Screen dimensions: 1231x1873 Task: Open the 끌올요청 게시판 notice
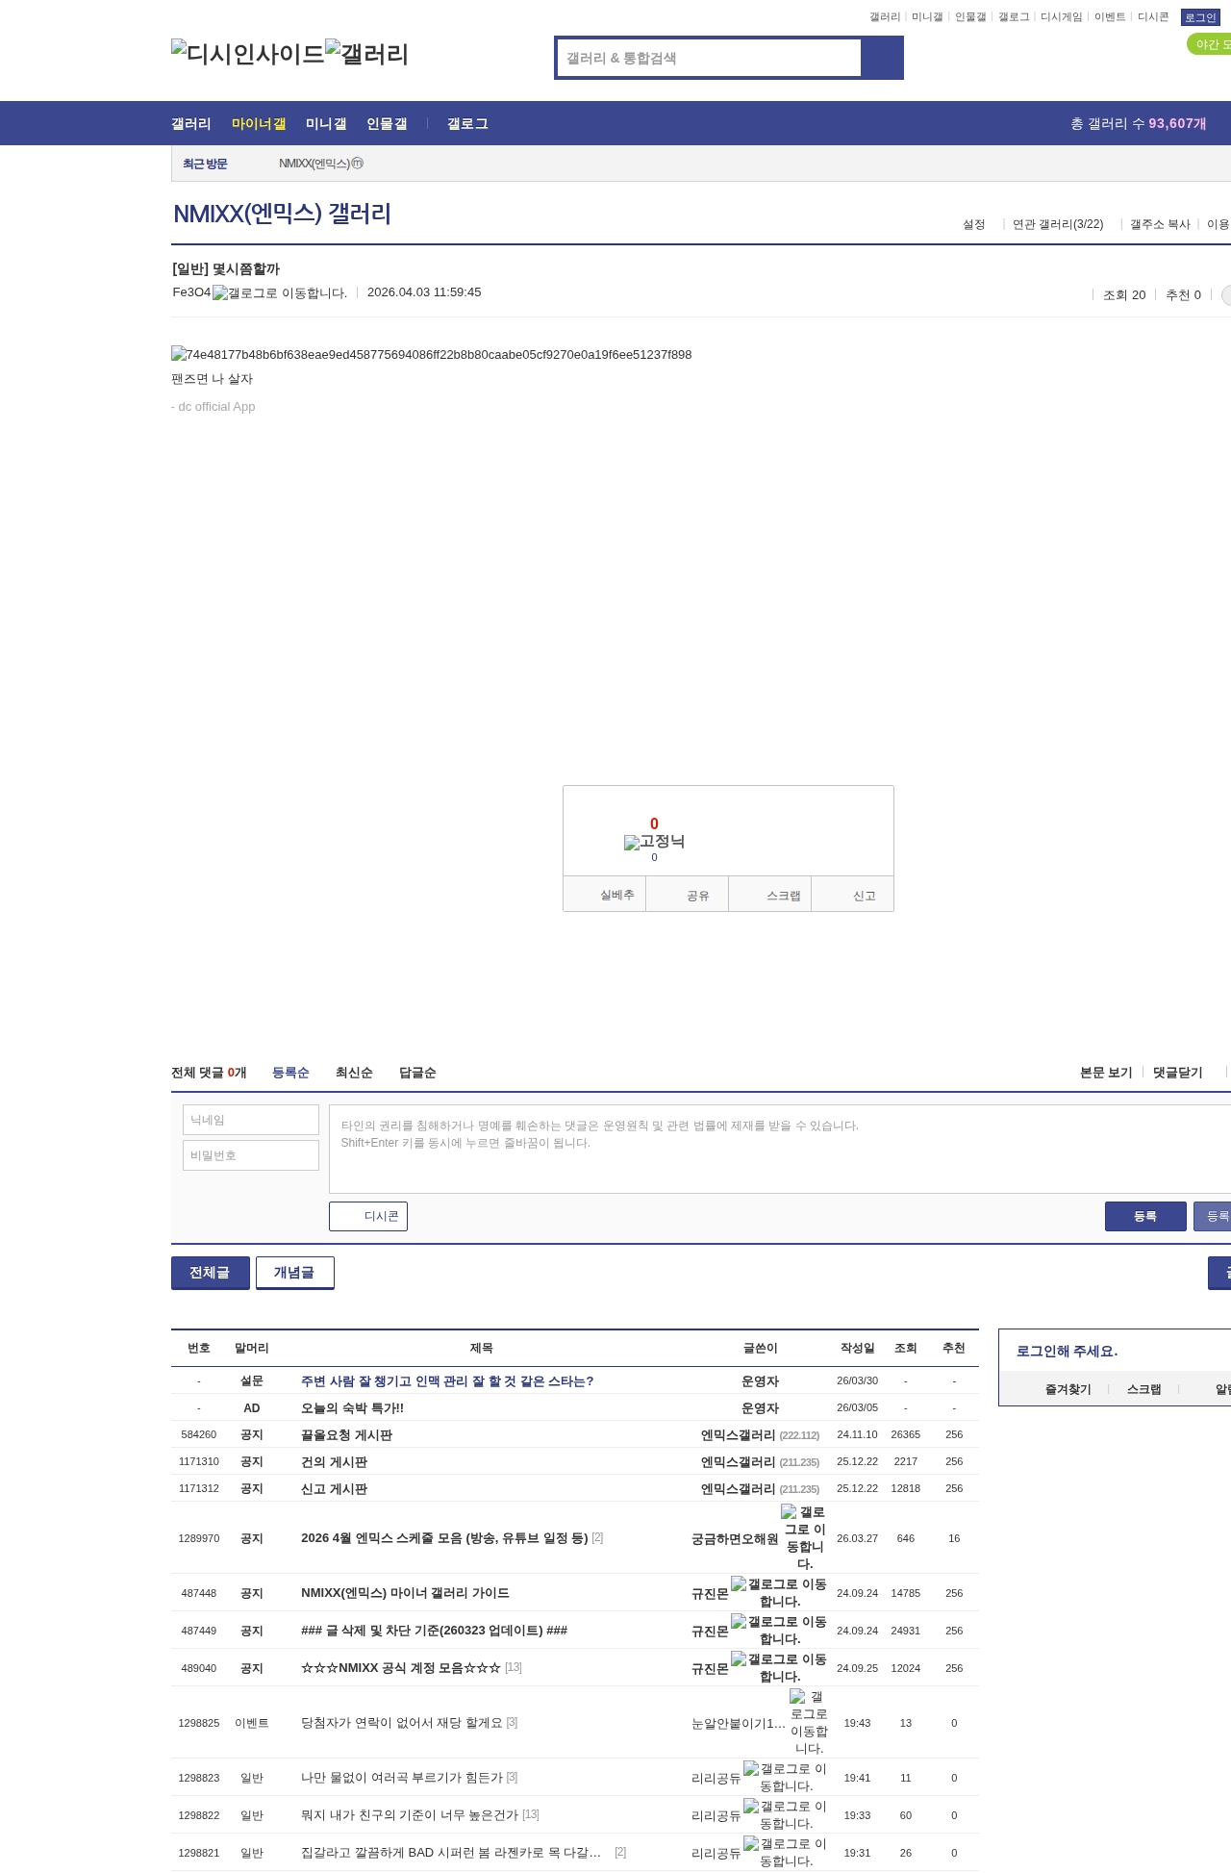point(346,1434)
